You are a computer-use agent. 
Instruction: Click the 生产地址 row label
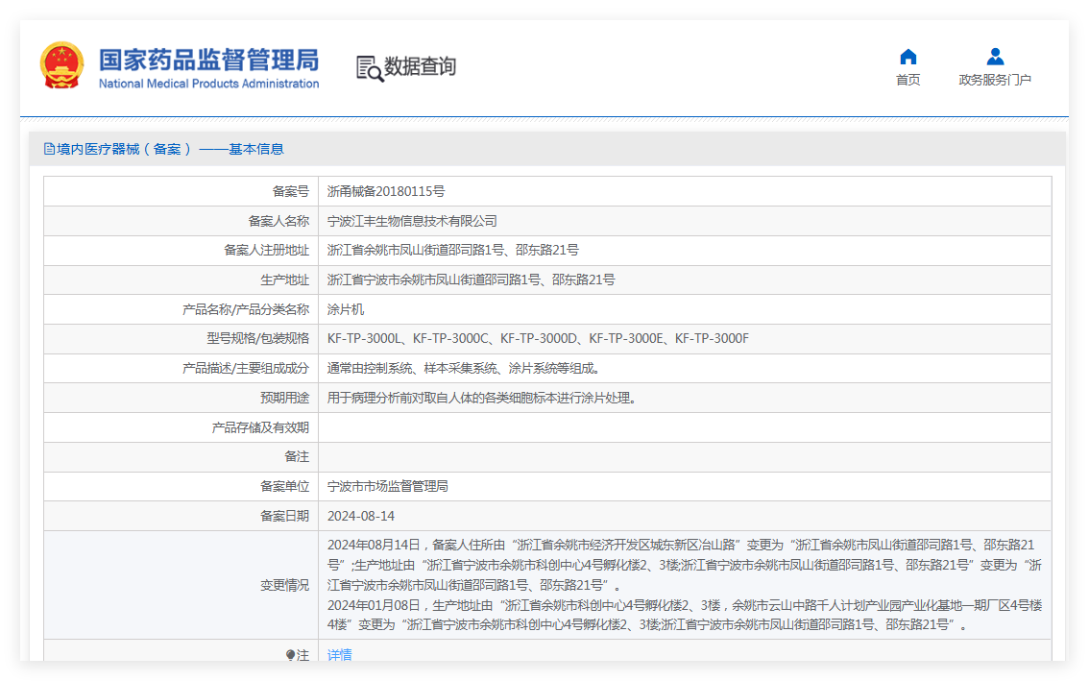pos(285,280)
